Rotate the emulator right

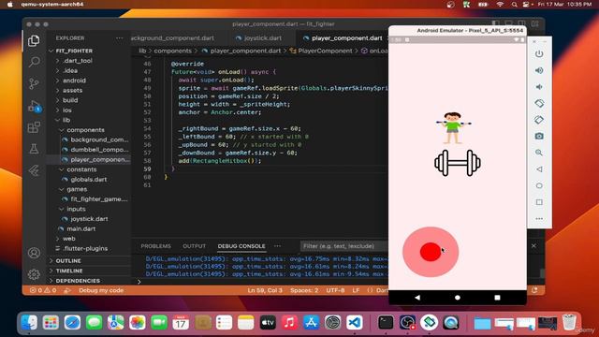(x=539, y=120)
